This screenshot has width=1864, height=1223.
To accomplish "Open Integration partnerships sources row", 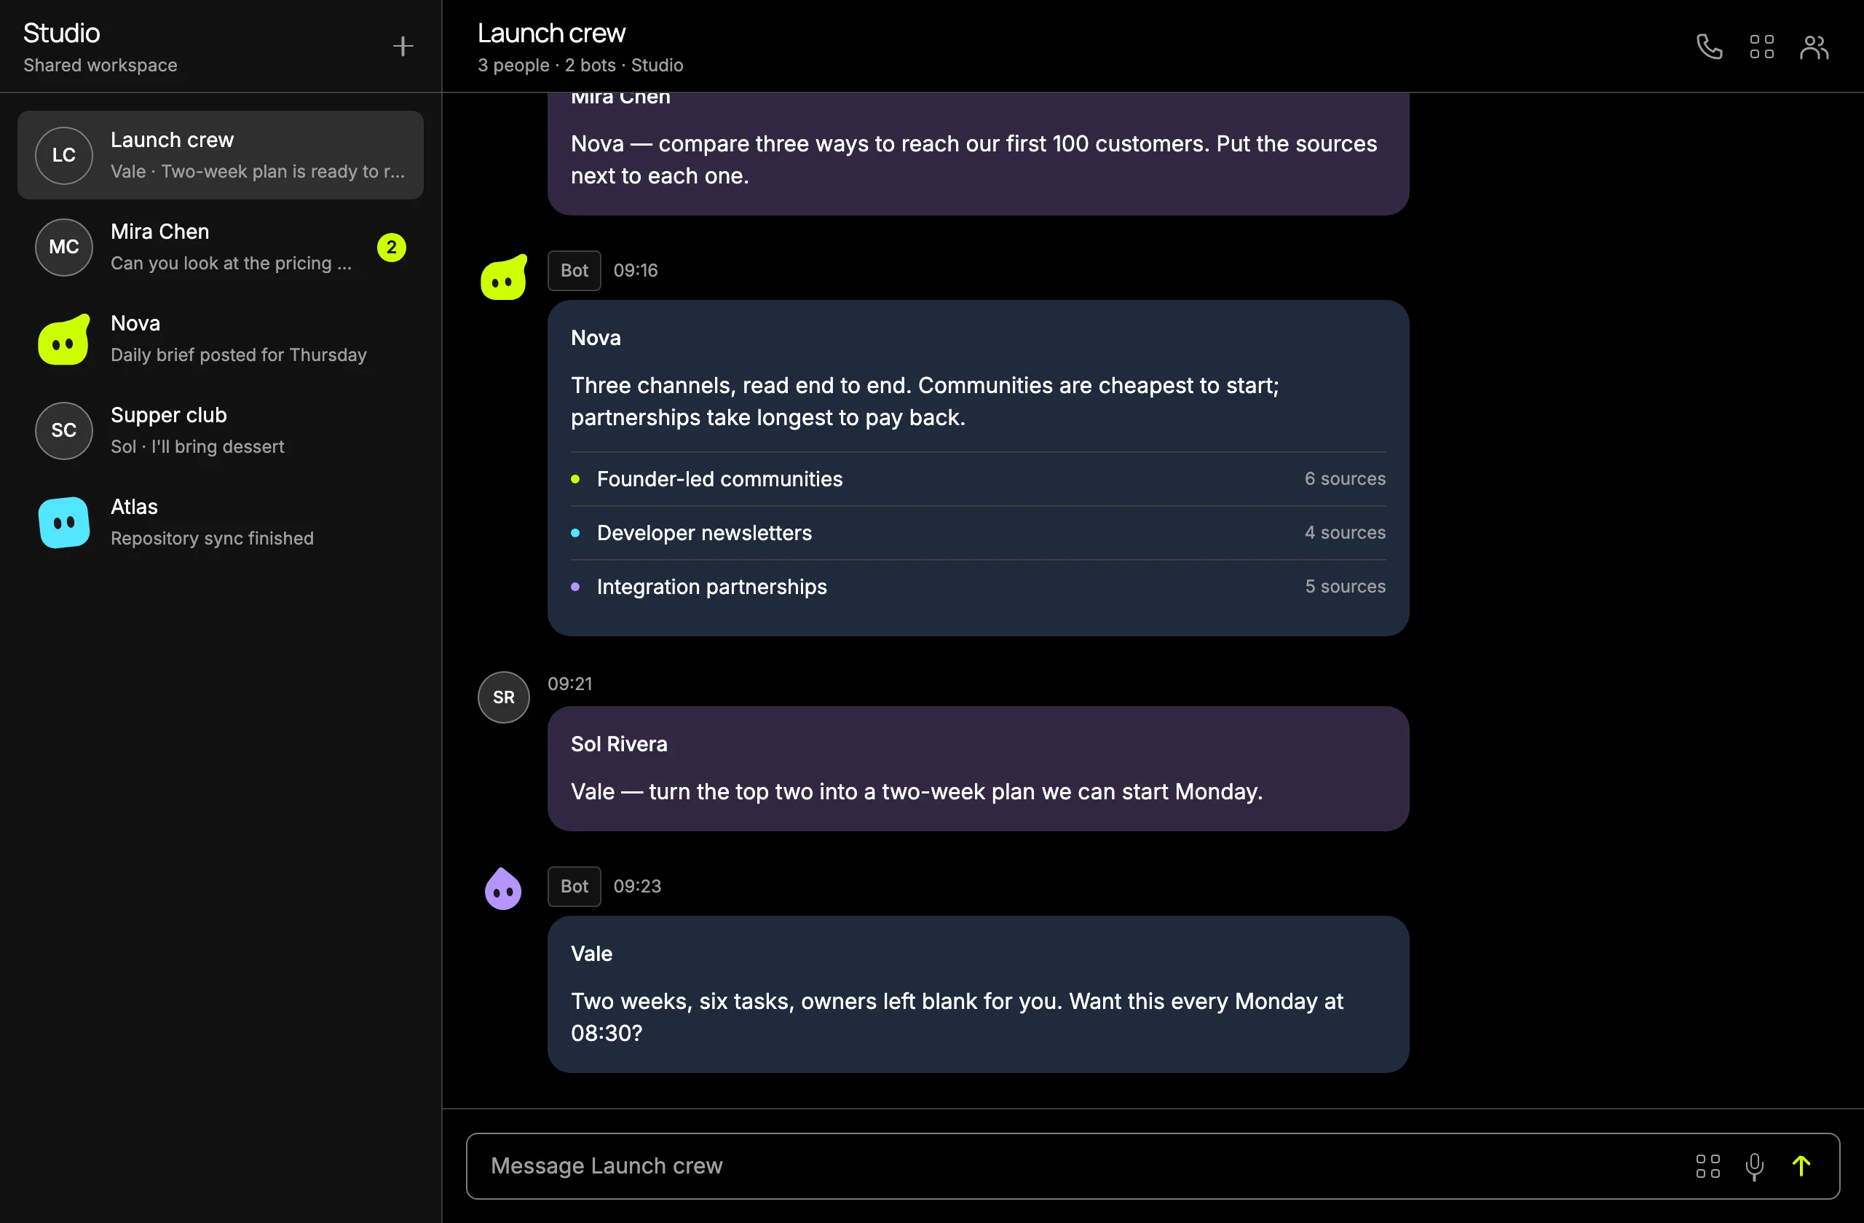I will (978, 587).
